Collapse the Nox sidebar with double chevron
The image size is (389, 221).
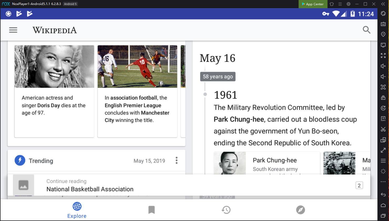pos(383,4)
